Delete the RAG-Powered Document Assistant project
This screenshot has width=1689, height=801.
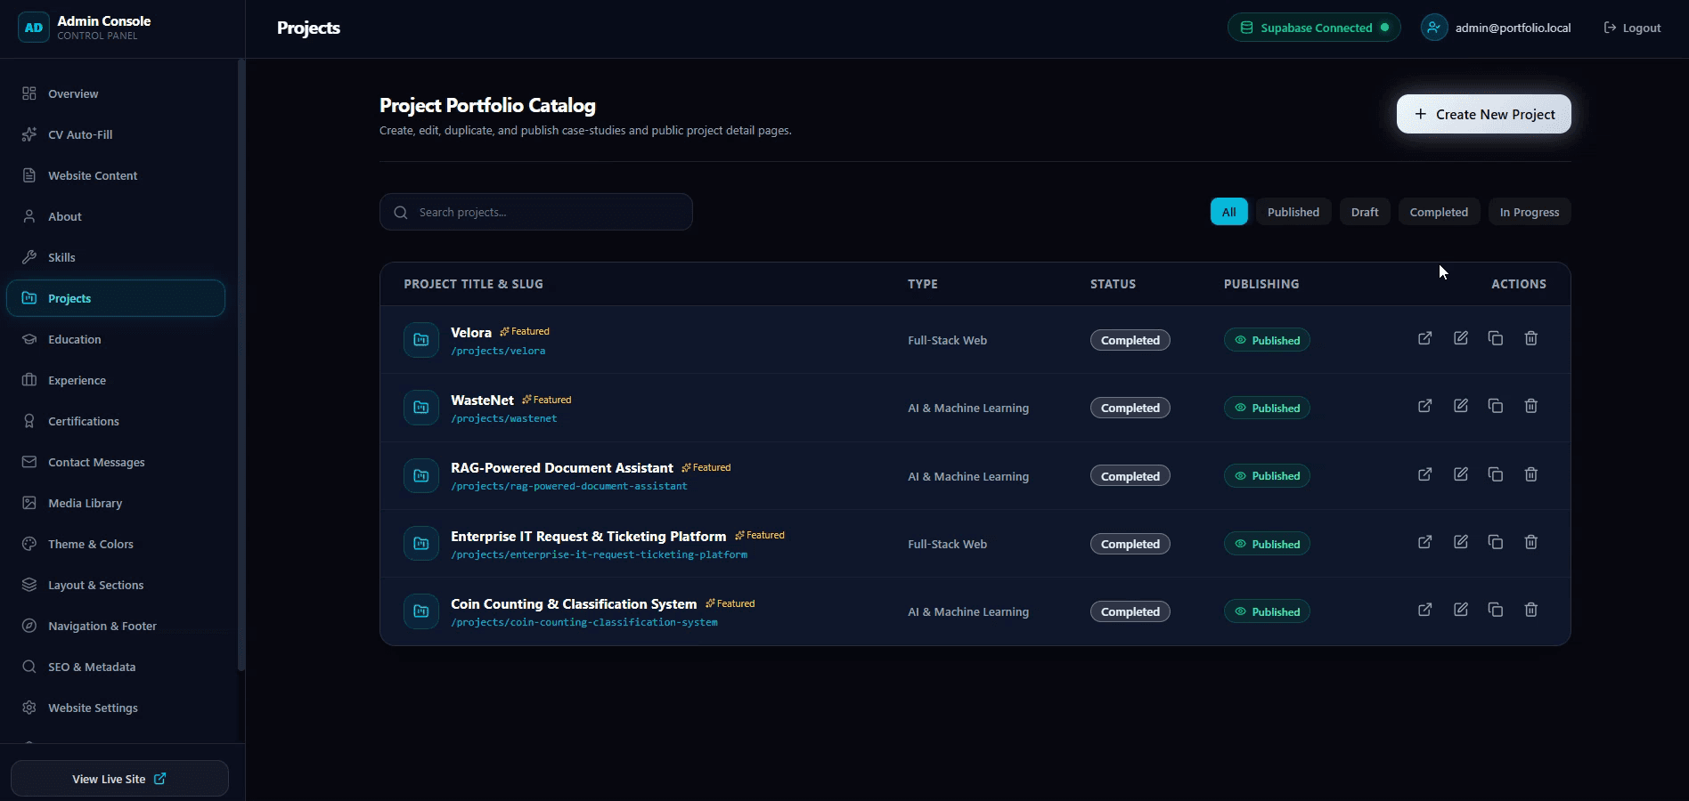tap(1531, 474)
